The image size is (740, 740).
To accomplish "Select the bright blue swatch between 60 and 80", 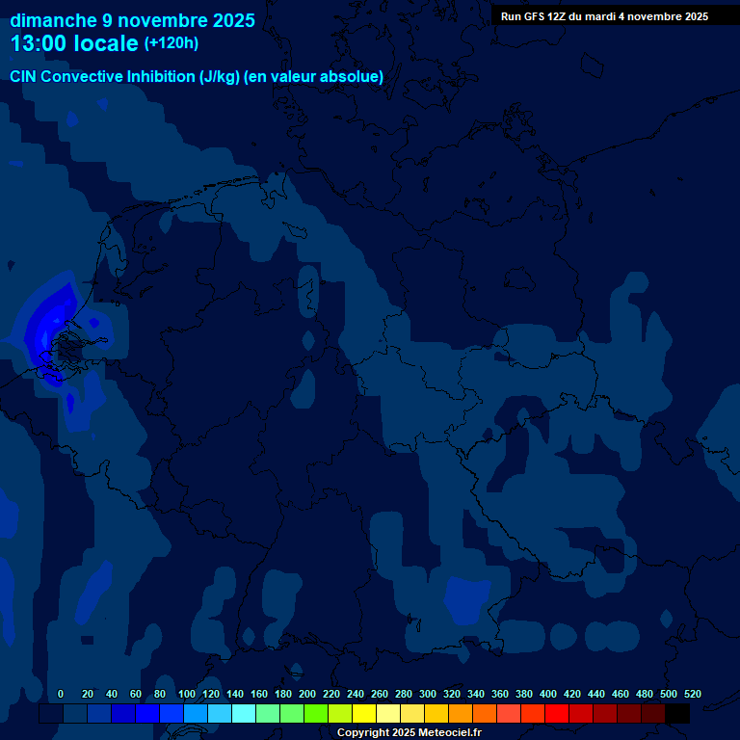I will (x=147, y=713).
